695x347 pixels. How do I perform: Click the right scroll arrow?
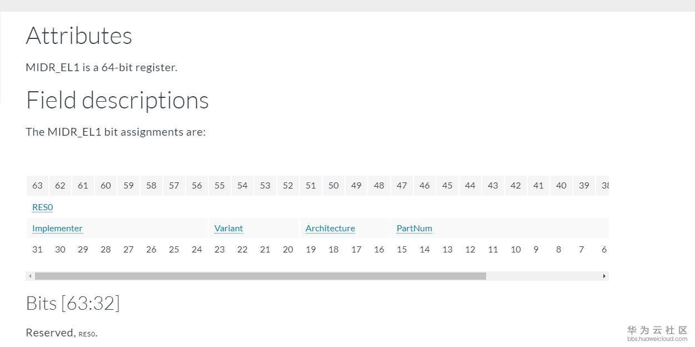(604, 276)
